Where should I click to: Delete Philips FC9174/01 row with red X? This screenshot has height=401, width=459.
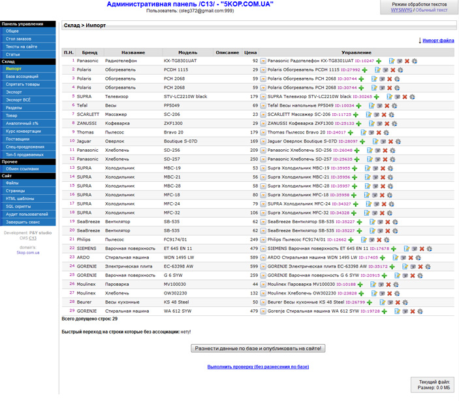(379, 239)
